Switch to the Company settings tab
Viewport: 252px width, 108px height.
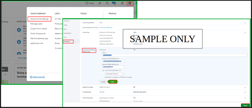(66, 21)
